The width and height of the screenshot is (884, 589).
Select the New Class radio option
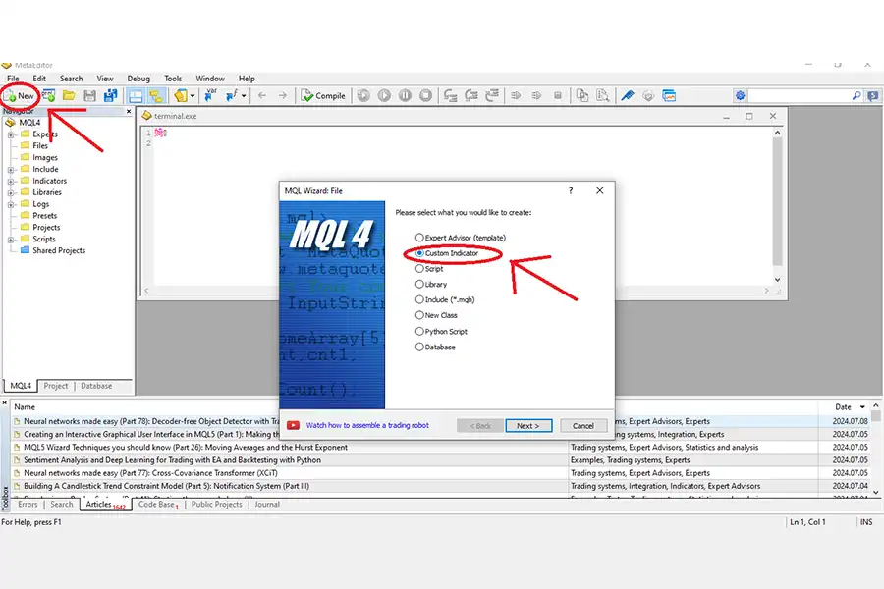pos(419,315)
